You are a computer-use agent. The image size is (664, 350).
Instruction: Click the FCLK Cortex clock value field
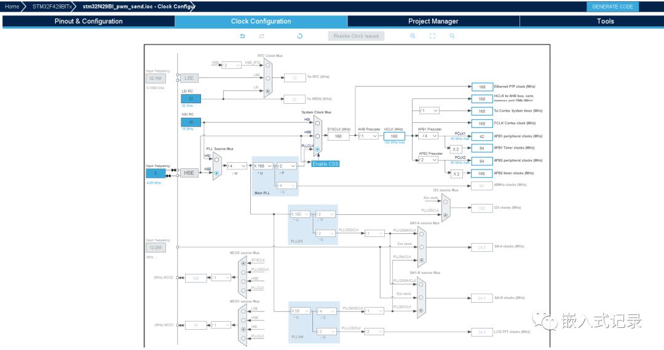482,123
